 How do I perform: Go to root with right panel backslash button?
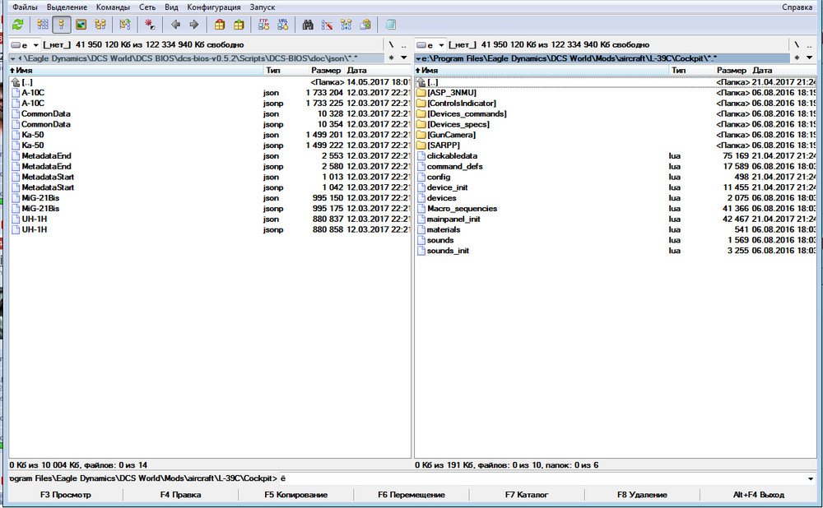[797, 45]
